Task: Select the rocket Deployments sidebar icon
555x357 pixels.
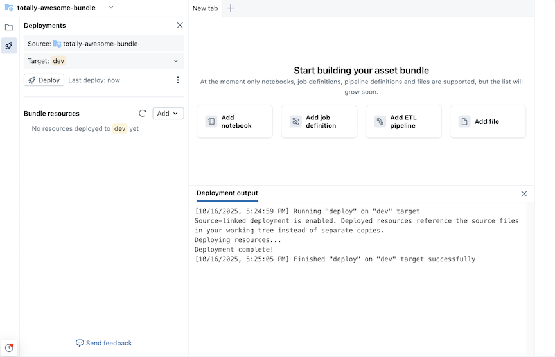Action: point(9,46)
